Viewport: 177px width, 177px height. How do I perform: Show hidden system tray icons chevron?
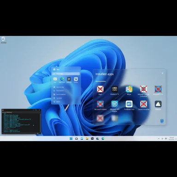point(159,139)
